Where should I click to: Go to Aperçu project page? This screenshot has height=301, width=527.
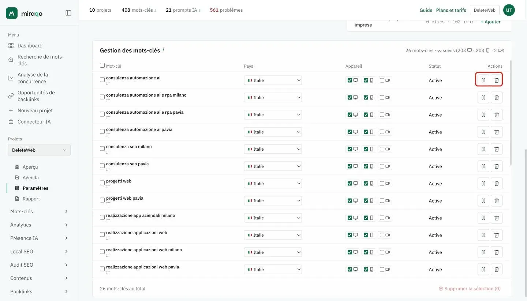tap(30, 167)
